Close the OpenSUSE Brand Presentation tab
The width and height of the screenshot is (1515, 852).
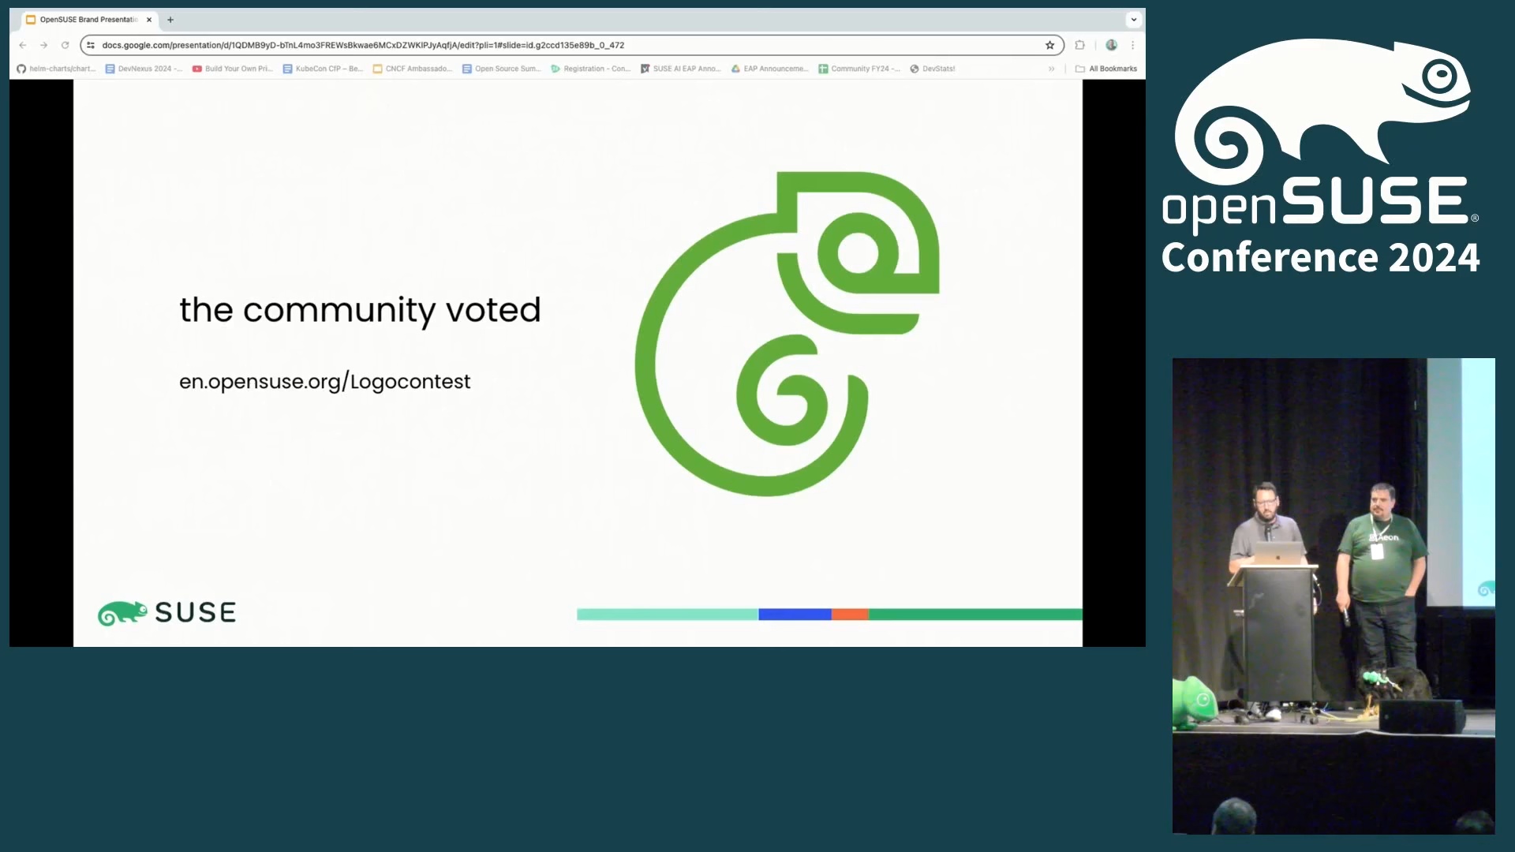(x=149, y=20)
